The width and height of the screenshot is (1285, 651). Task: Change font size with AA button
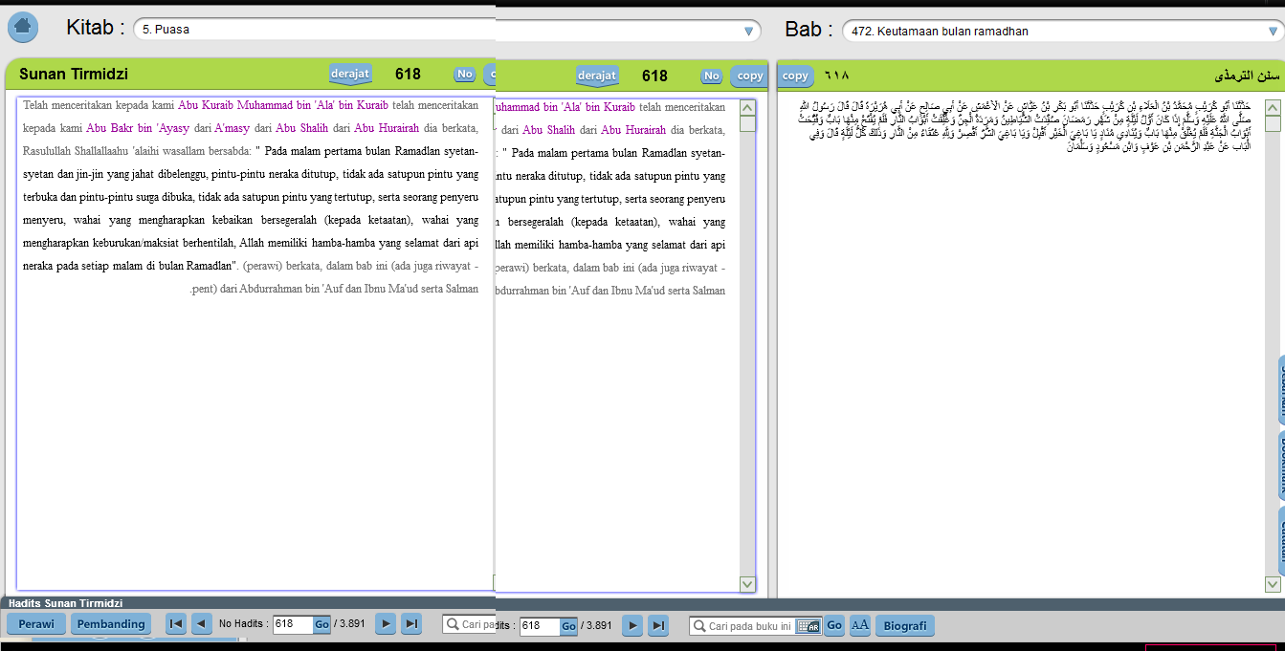pos(860,626)
